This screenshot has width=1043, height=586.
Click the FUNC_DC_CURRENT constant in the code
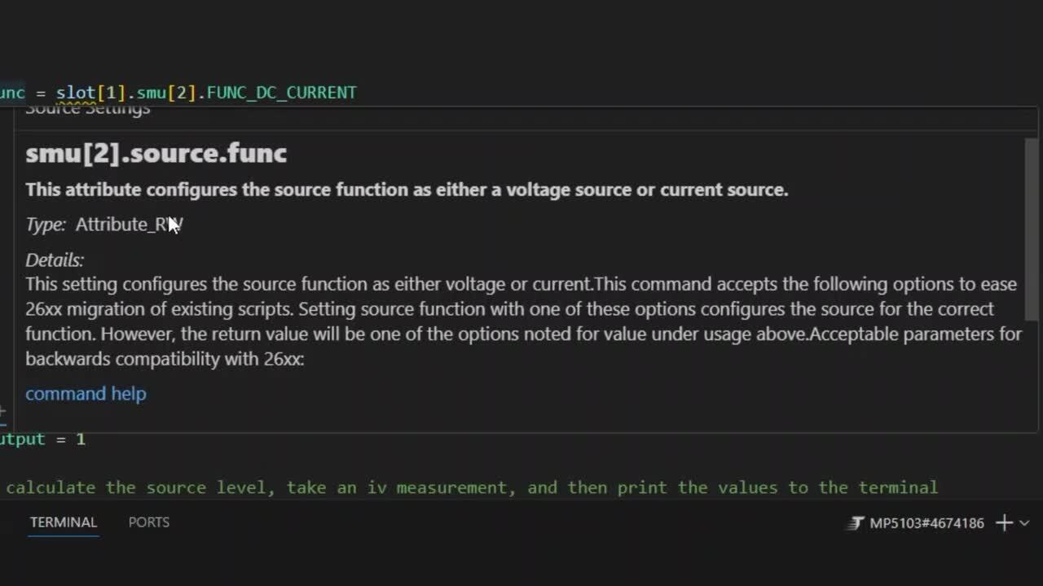(281, 92)
